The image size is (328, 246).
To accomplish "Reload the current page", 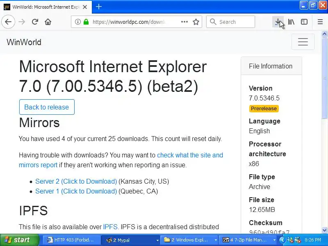I will click(35, 22).
